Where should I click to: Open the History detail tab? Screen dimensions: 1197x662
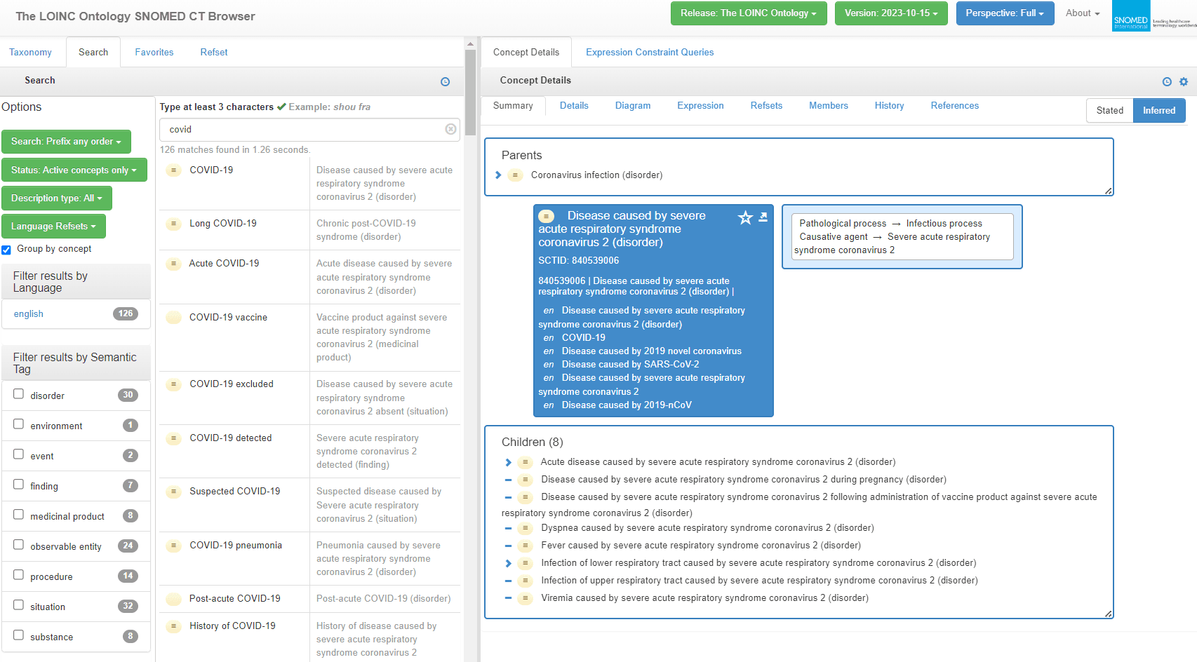(x=889, y=106)
